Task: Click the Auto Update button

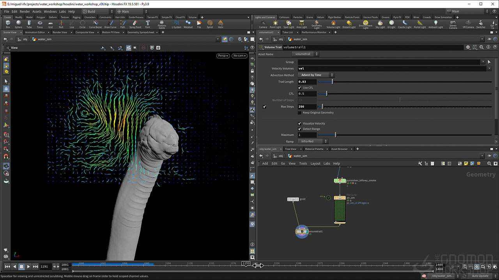Action: [x=480, y=276]
